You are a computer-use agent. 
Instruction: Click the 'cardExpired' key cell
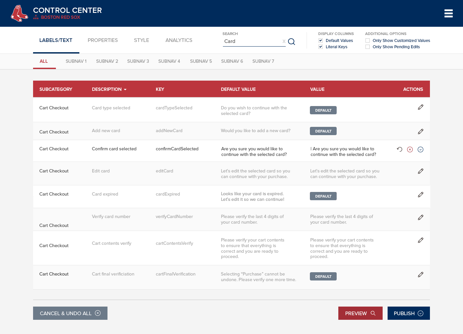168,194
